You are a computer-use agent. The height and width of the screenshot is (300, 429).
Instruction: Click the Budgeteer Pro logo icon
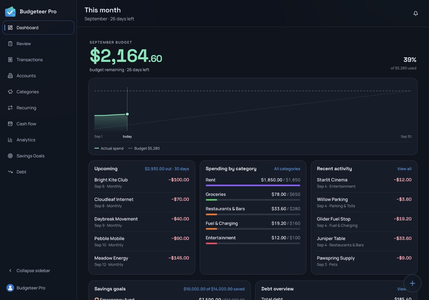point(10,12)
